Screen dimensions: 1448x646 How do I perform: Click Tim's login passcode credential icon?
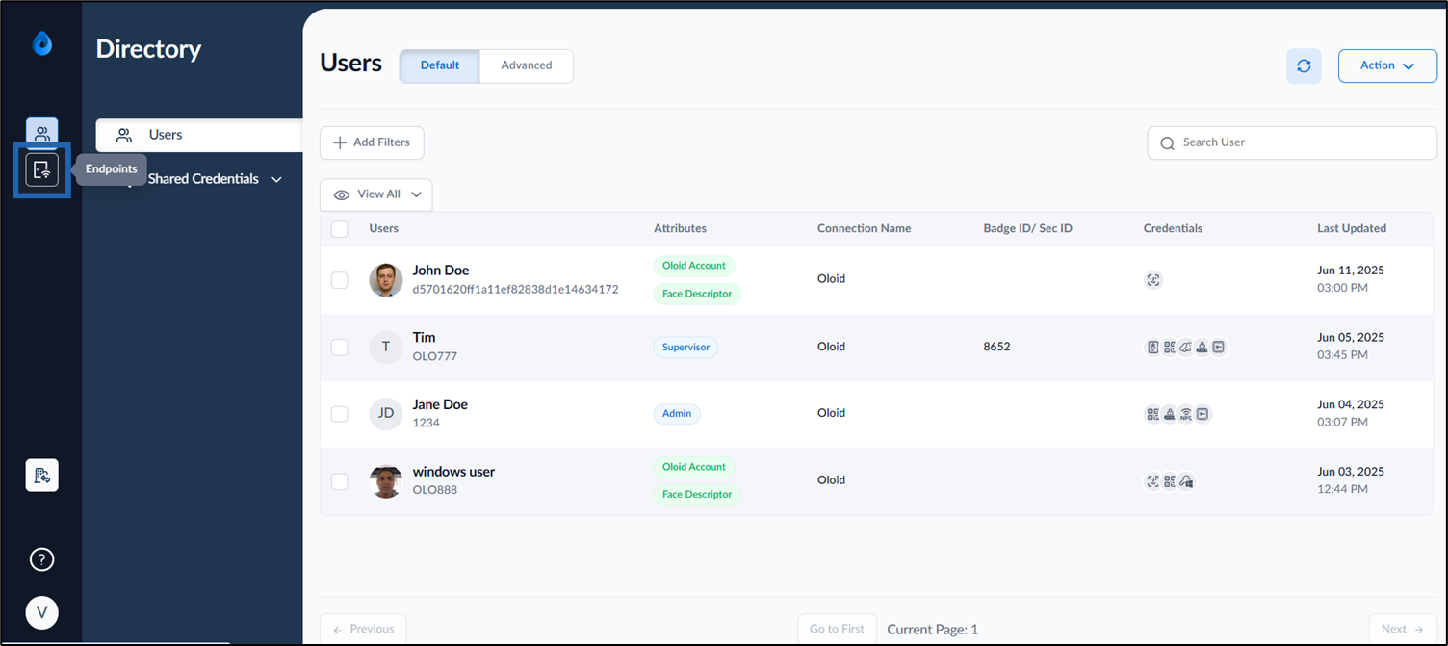pyautogui.click(x=1218, y=348)
